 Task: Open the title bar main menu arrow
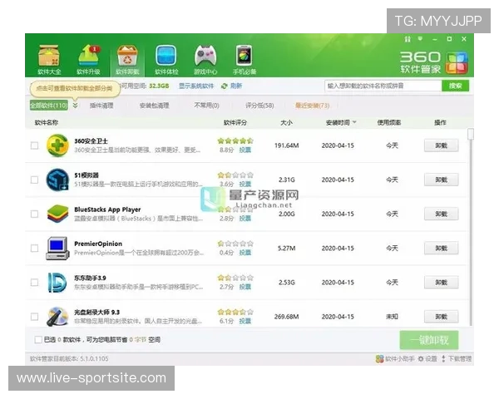click(x=420, y=39)
